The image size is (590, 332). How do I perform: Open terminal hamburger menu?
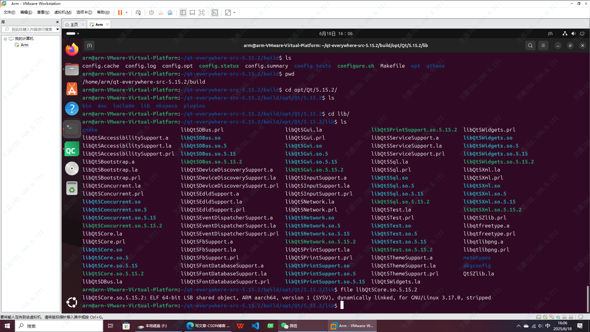coord(543,45)
